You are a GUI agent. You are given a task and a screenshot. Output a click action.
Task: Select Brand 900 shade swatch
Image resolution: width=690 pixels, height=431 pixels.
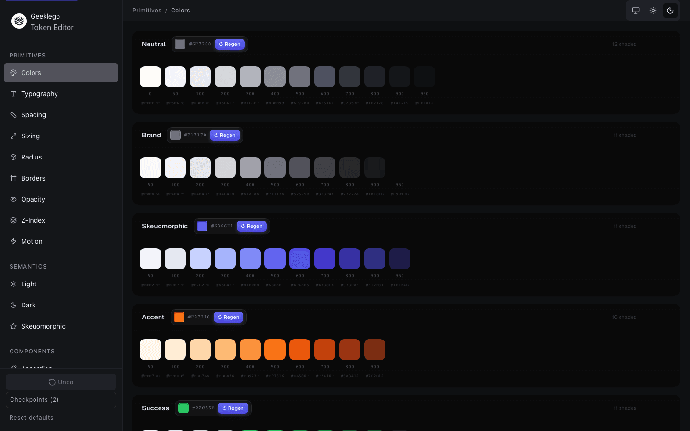pos(375,168)
